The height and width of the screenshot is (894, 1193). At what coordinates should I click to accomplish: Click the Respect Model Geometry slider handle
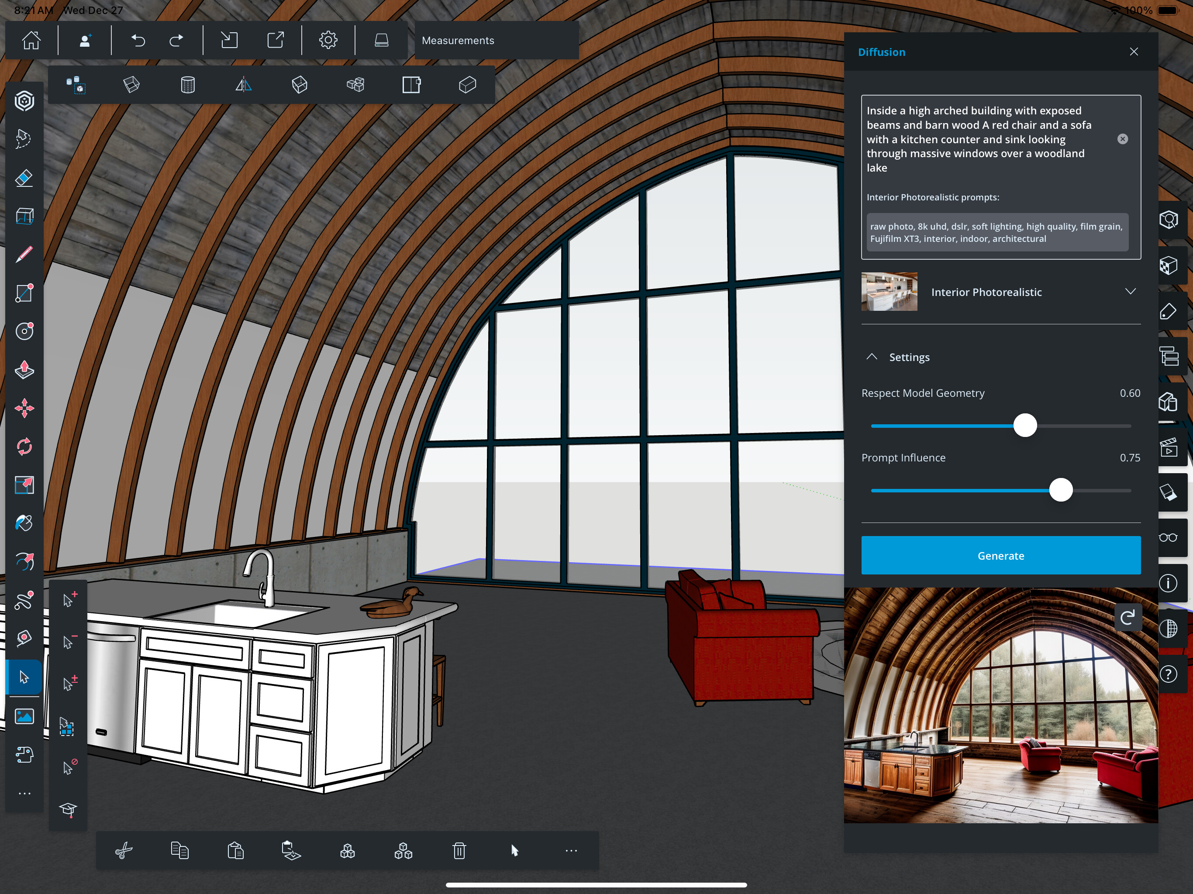pyautogui.click(x=1025, y=426)
